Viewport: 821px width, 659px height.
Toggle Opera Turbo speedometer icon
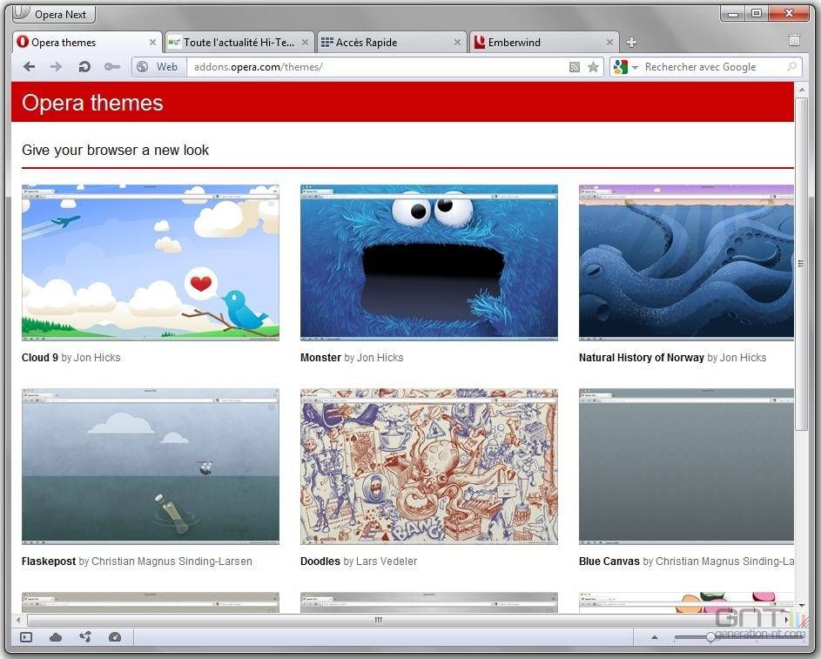pos(115,637)
